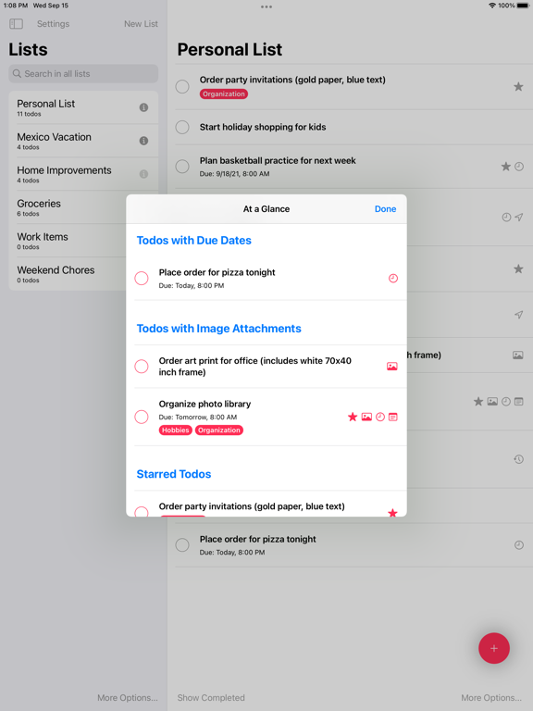Select Home Improvements list

pos(83,174)
